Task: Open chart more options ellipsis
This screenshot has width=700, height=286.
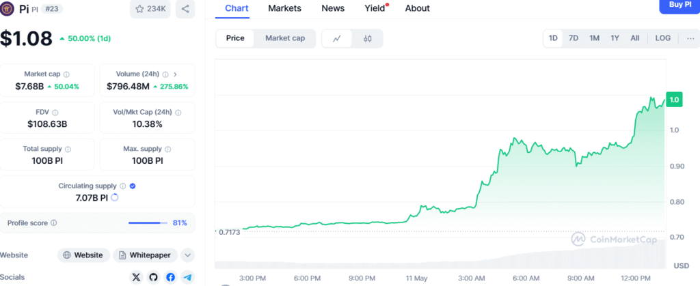Action: coord(690,38)
